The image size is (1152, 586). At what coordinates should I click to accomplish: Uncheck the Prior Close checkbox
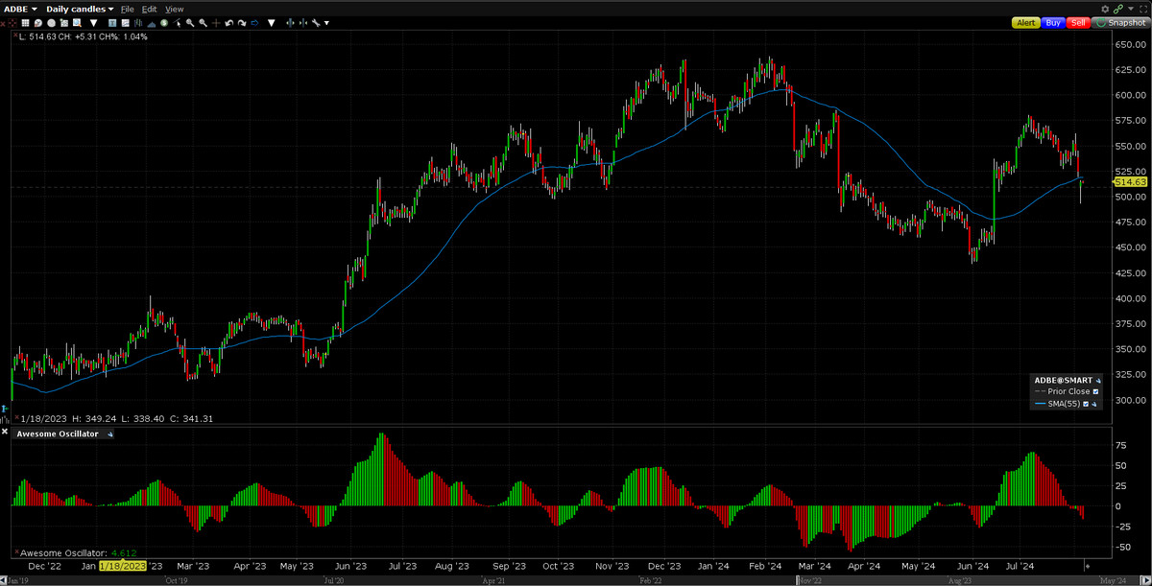1095,391
